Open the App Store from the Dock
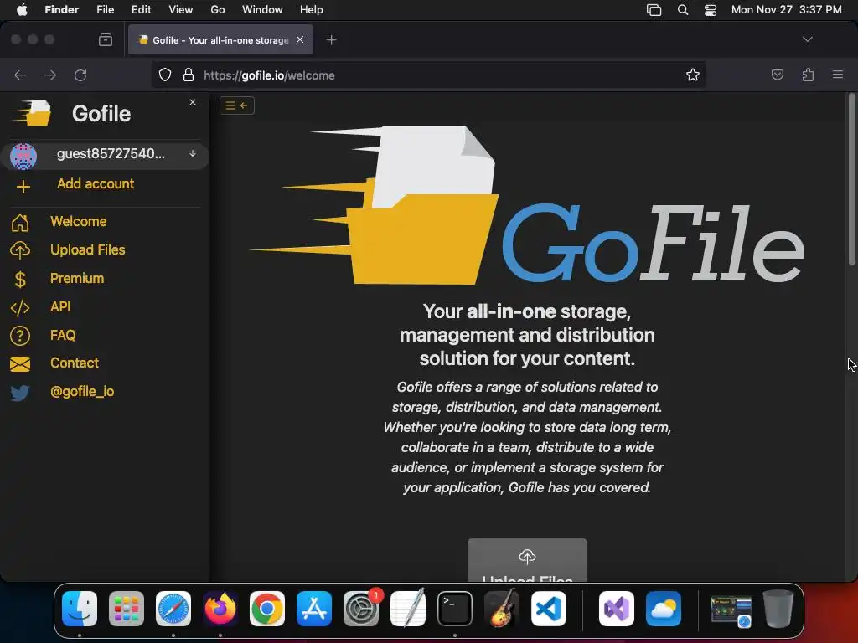This screenshot has height=643, width=858. pos(314,609)
